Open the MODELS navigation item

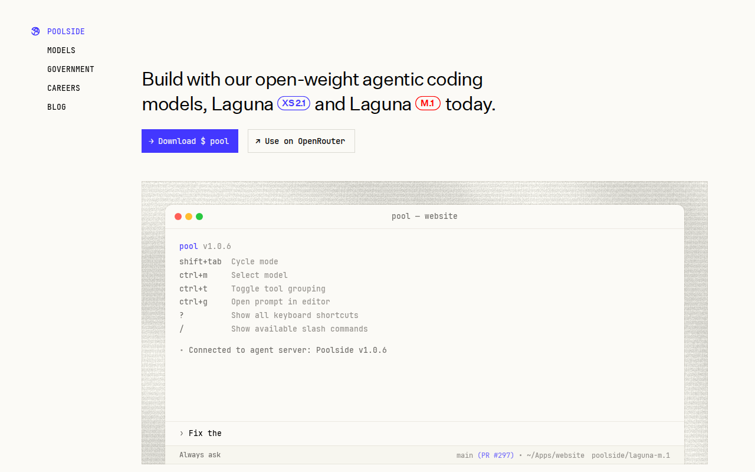click(x=61, y=50)
